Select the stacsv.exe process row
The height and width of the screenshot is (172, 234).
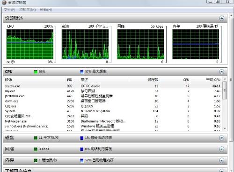click(113, 86)
